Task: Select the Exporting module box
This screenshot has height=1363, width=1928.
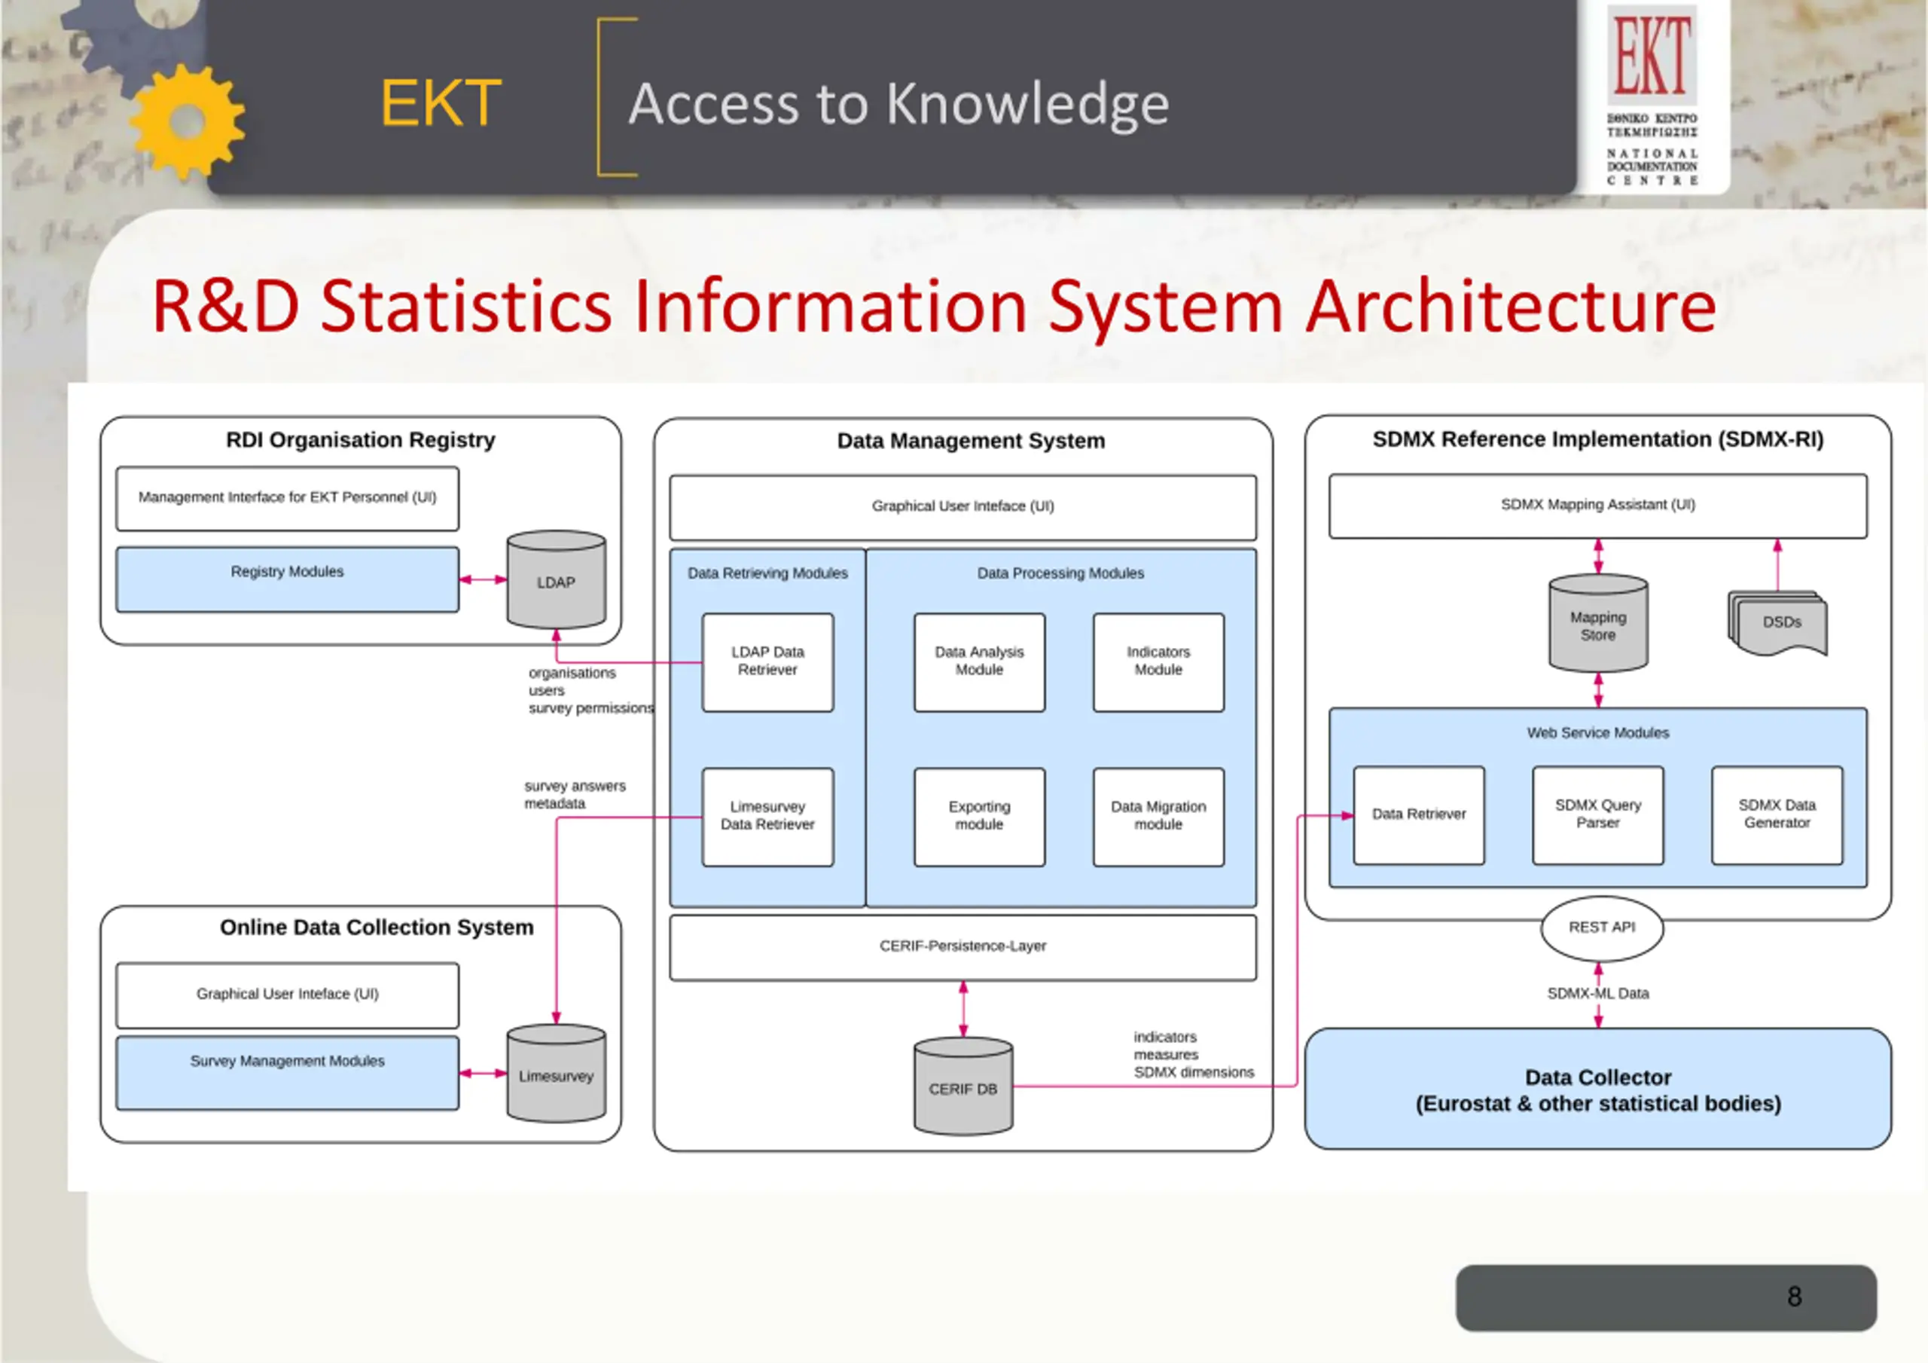Action: 979,817
